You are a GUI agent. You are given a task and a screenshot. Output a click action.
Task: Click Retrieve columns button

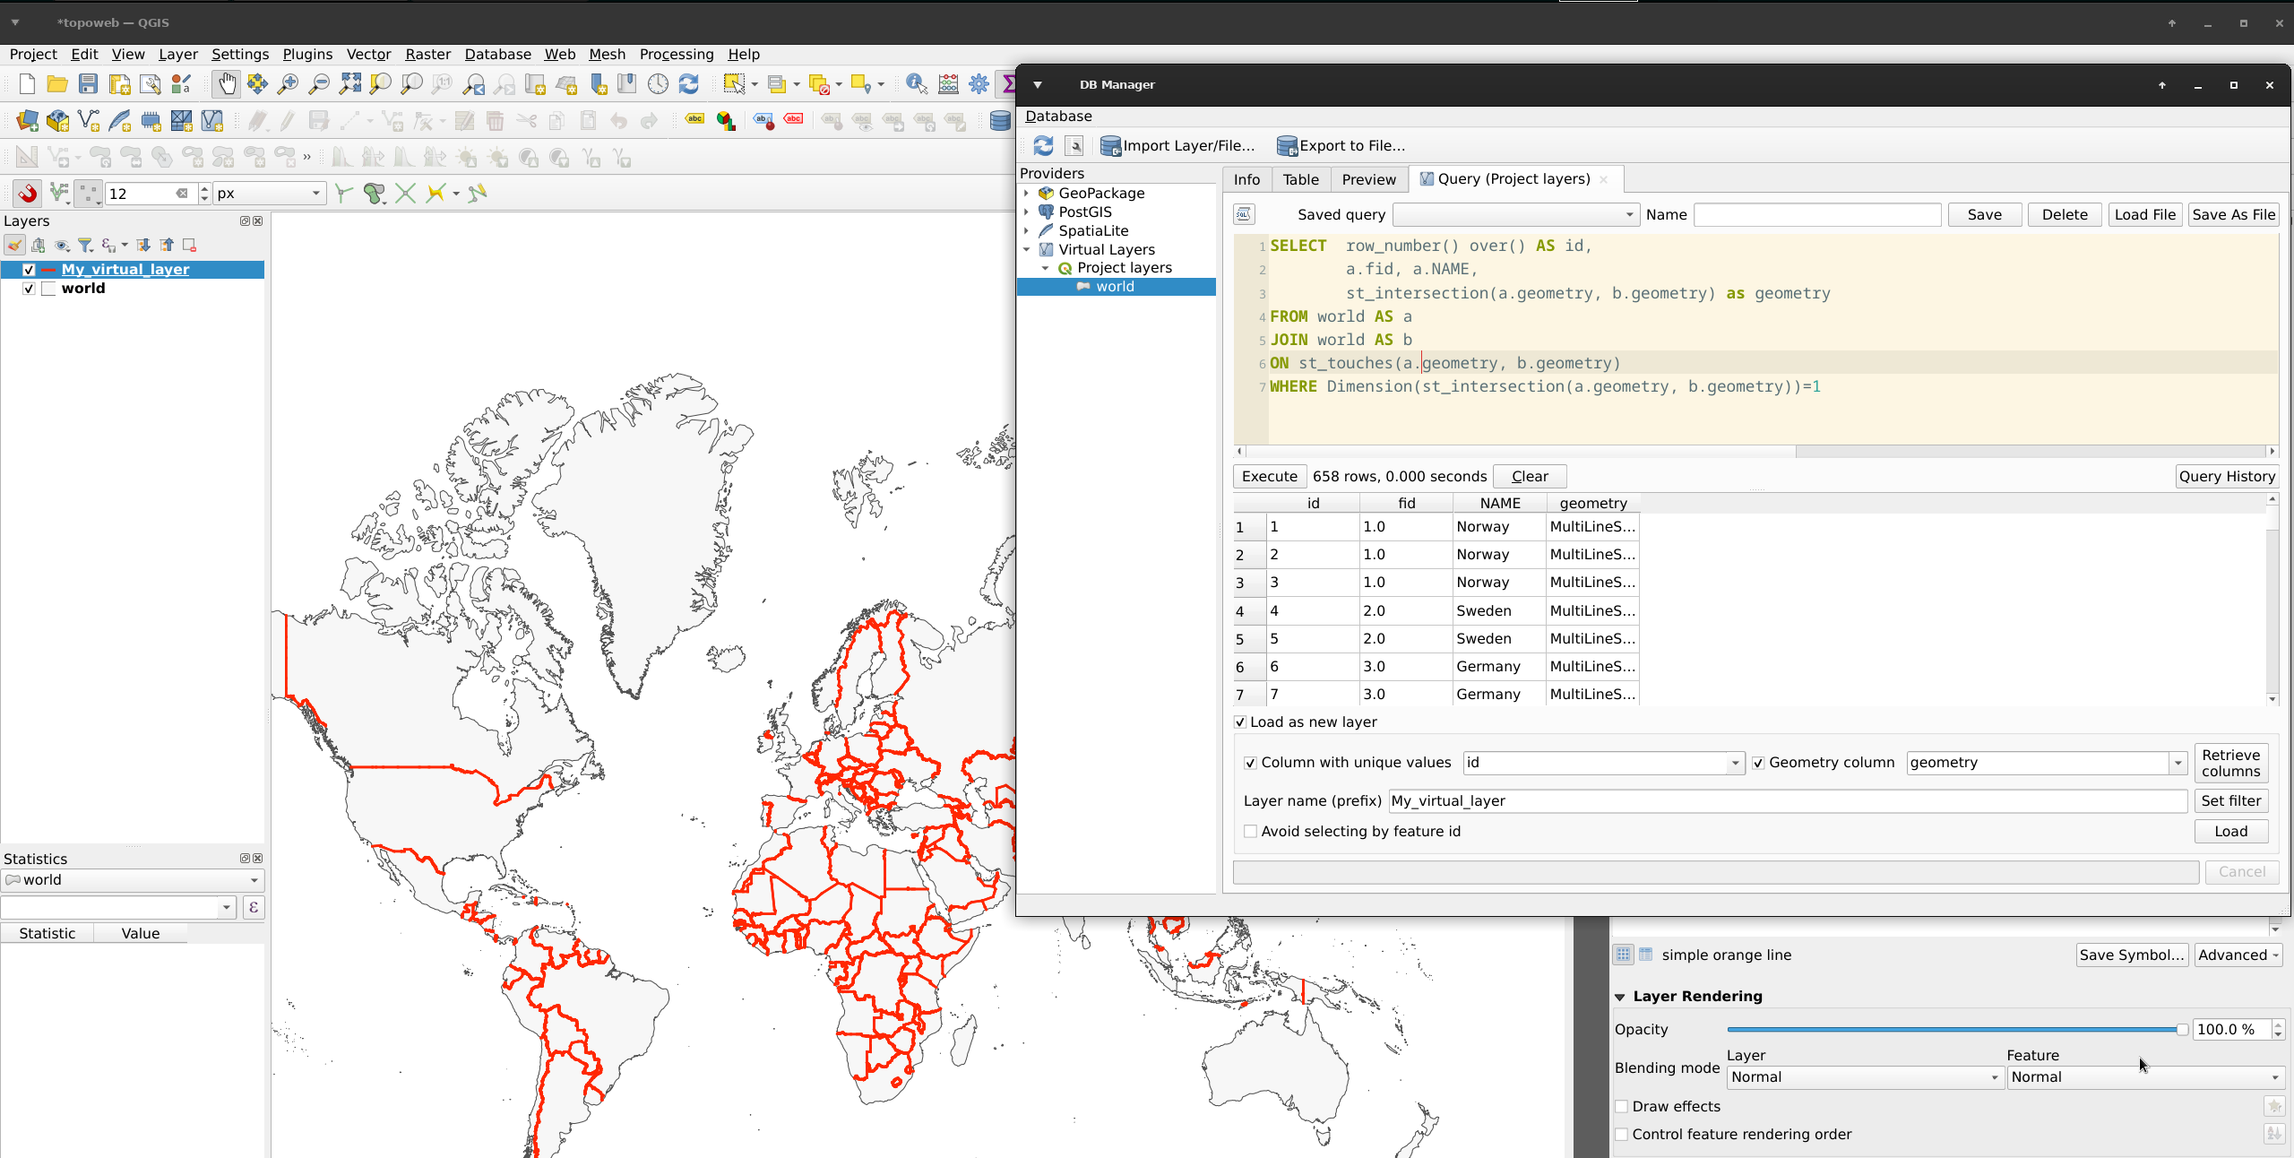click(2231, 763)
